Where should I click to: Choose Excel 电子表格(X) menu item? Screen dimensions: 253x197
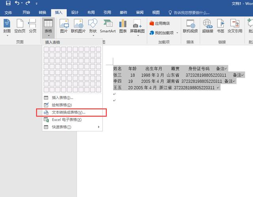click(72, 120)
